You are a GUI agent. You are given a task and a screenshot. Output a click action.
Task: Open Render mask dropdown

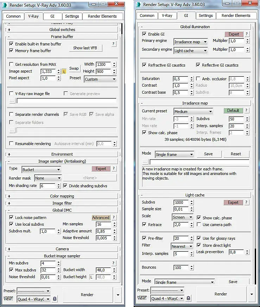coord(48,178)
